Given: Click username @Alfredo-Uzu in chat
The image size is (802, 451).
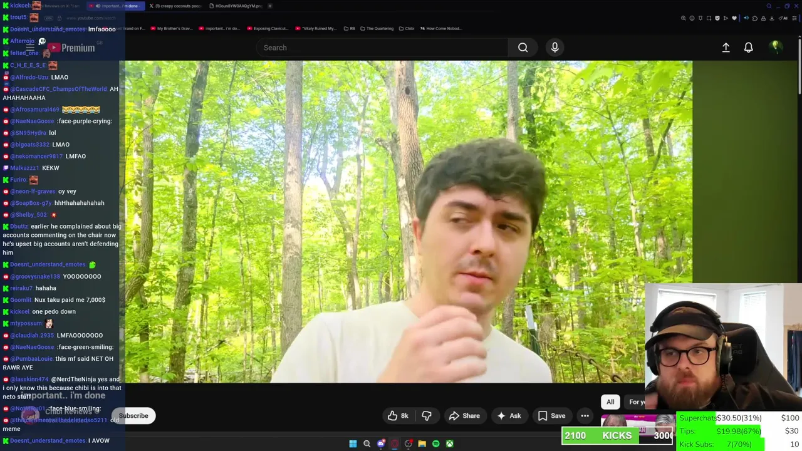Looking at the screenshot, I should tap(29, 77).
